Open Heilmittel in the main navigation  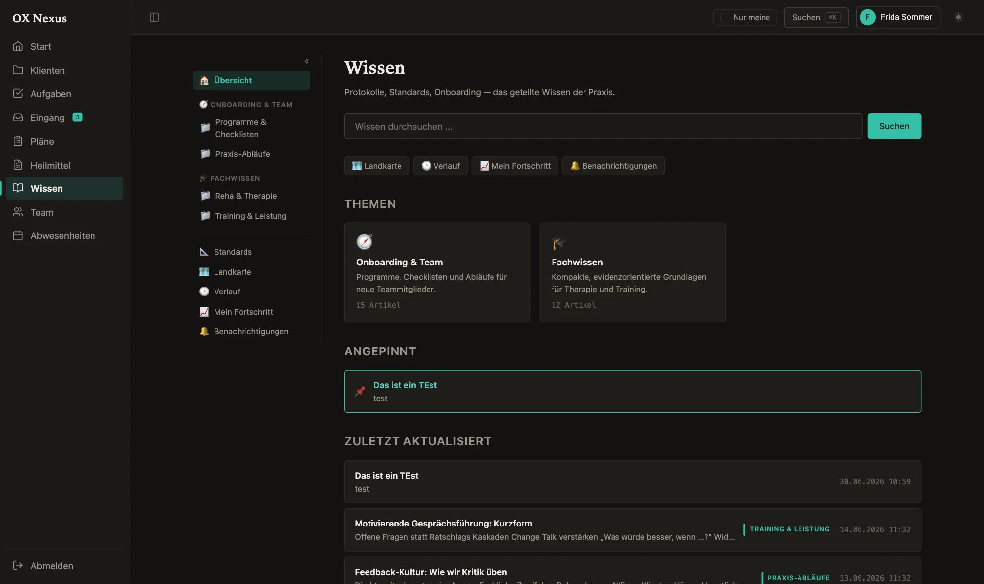[x=64, y=165]
